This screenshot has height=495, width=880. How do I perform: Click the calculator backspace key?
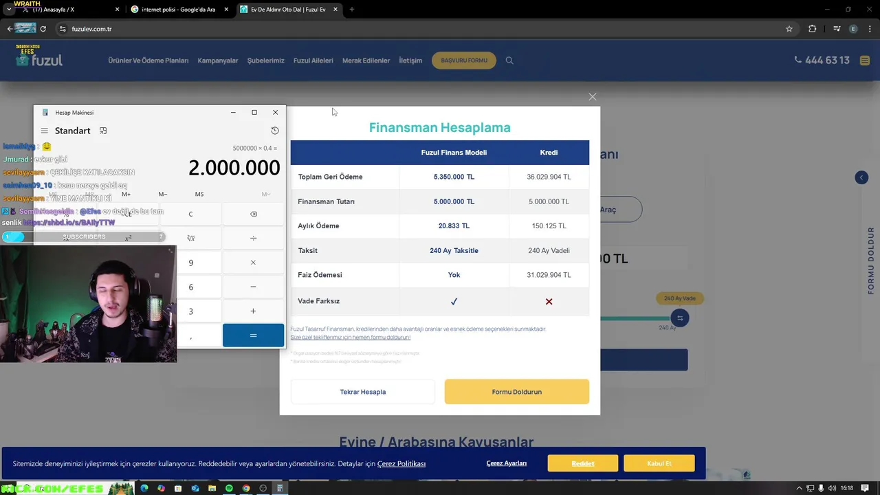tap(253, 214)
